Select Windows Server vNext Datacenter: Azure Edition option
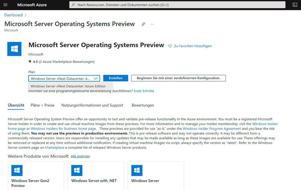 70,86
